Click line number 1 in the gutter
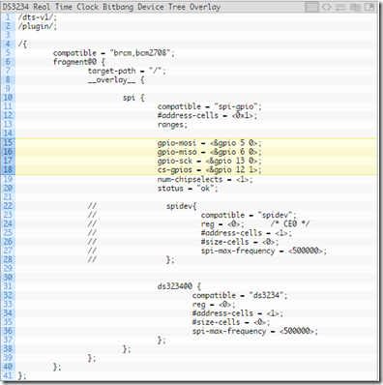Screen dimensions: 383x385 (x=8, y=17)
